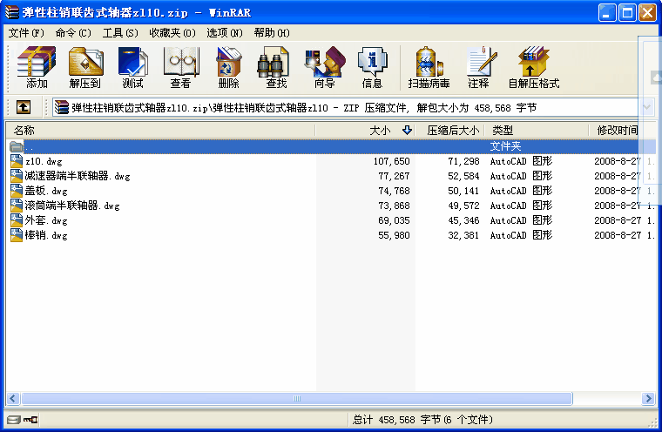Click the 删除 (Delete) recycle icon
The height and width of the screenshot is (432, 662).
[x=228, y=67]
